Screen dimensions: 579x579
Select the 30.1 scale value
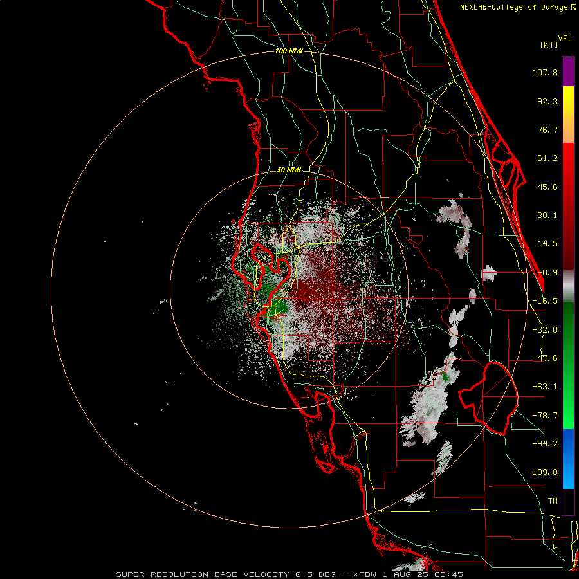pos(547,216)
